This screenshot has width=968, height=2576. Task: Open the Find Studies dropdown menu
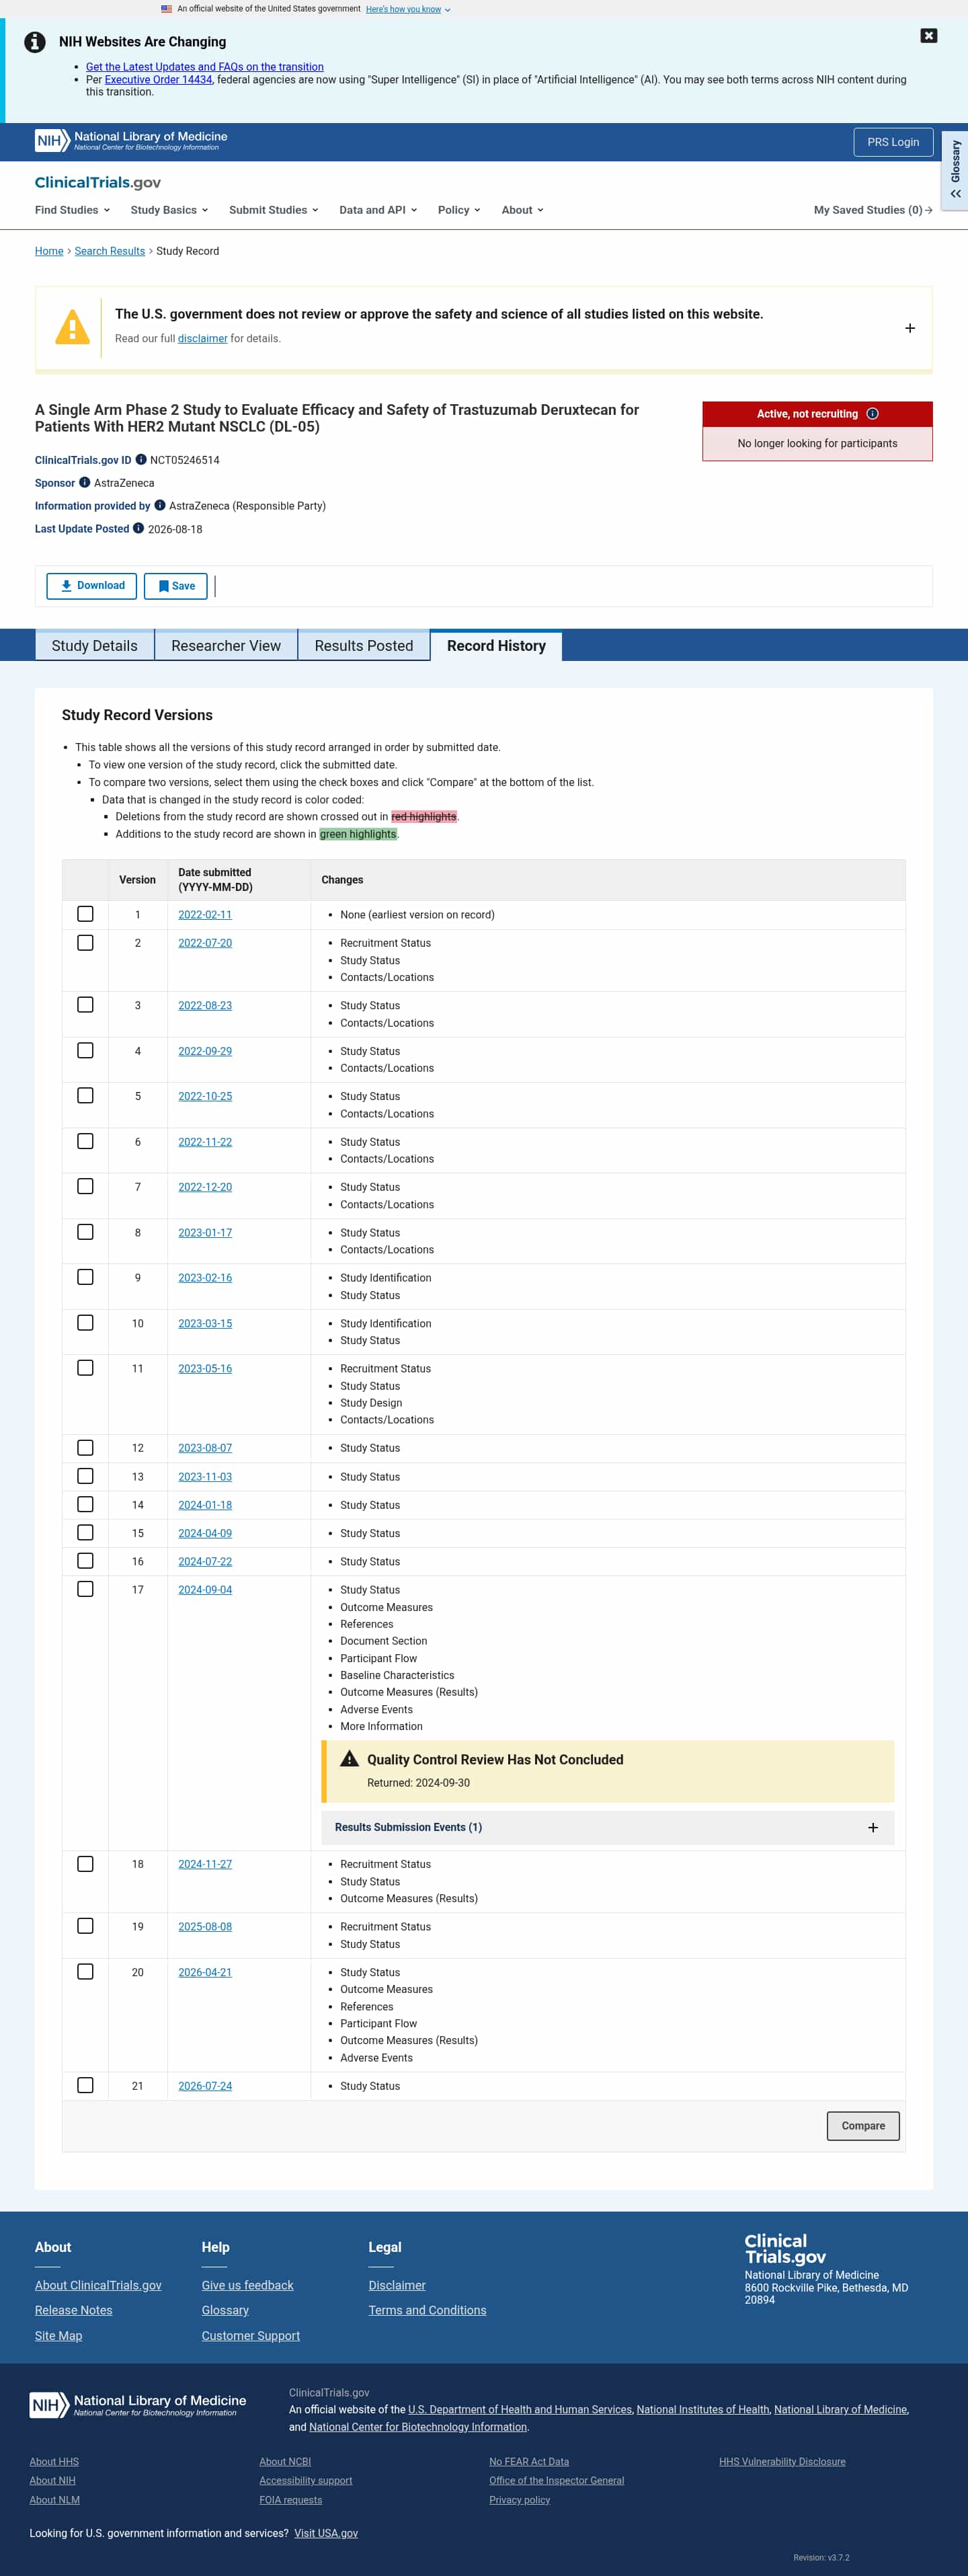(72, 210)
